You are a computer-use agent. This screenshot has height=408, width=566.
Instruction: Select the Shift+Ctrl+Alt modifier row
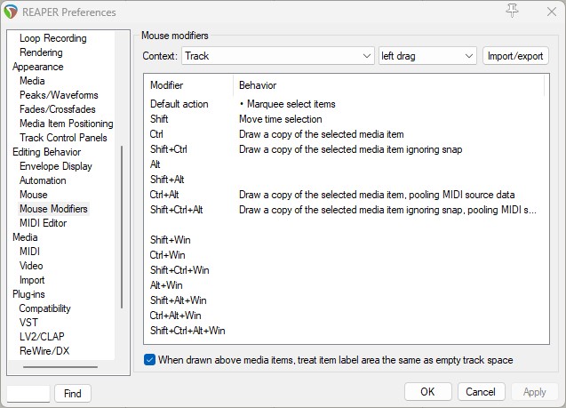click(x=346, y=210)
